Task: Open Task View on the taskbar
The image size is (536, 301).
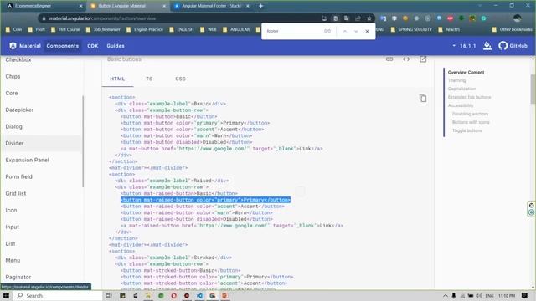Action: [109, 295]
